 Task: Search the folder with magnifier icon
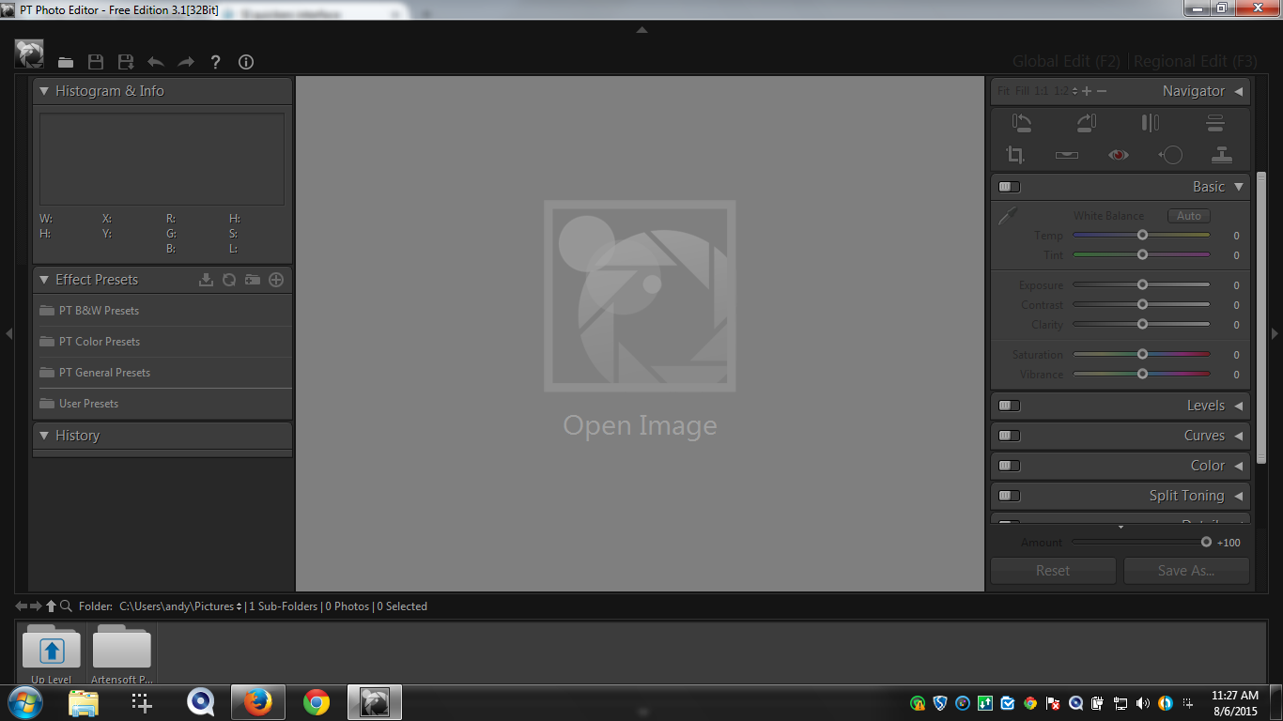66,606
